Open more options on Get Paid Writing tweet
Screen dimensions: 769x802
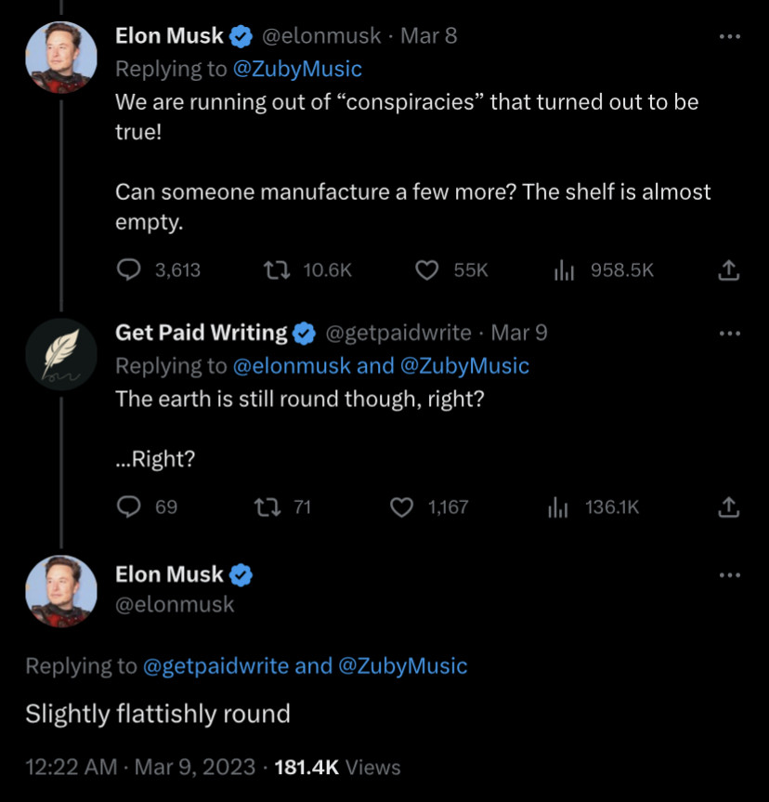[x=730, y=334]
